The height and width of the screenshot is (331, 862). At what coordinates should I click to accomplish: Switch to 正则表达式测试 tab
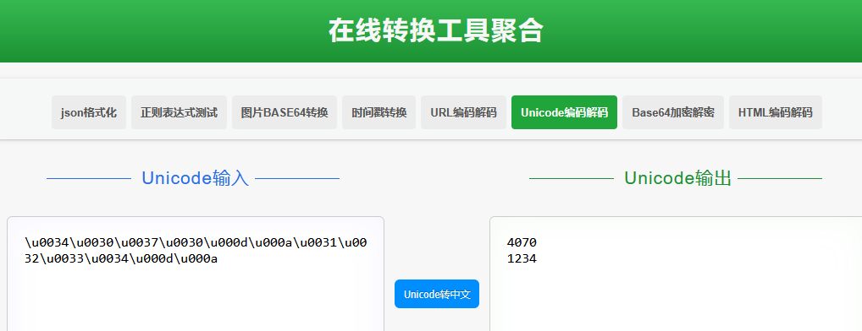179,112
